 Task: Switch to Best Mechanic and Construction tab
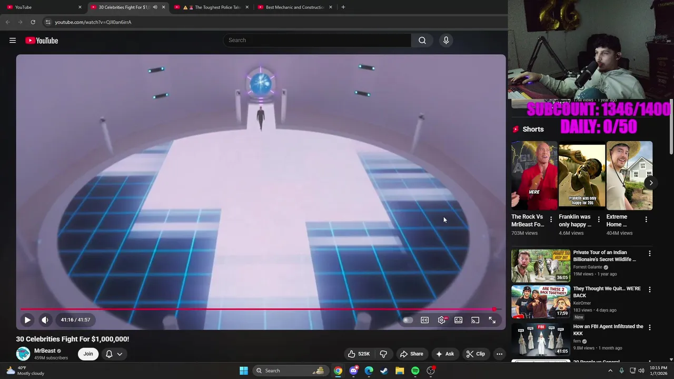point(295,7)
